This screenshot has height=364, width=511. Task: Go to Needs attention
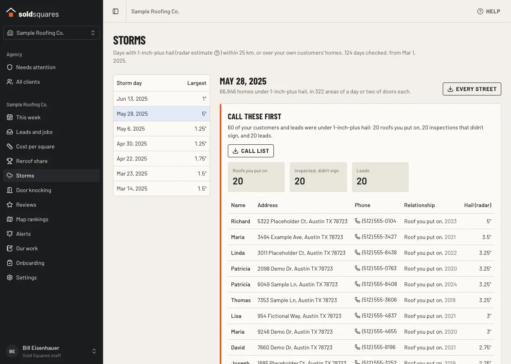pos(51,67)
